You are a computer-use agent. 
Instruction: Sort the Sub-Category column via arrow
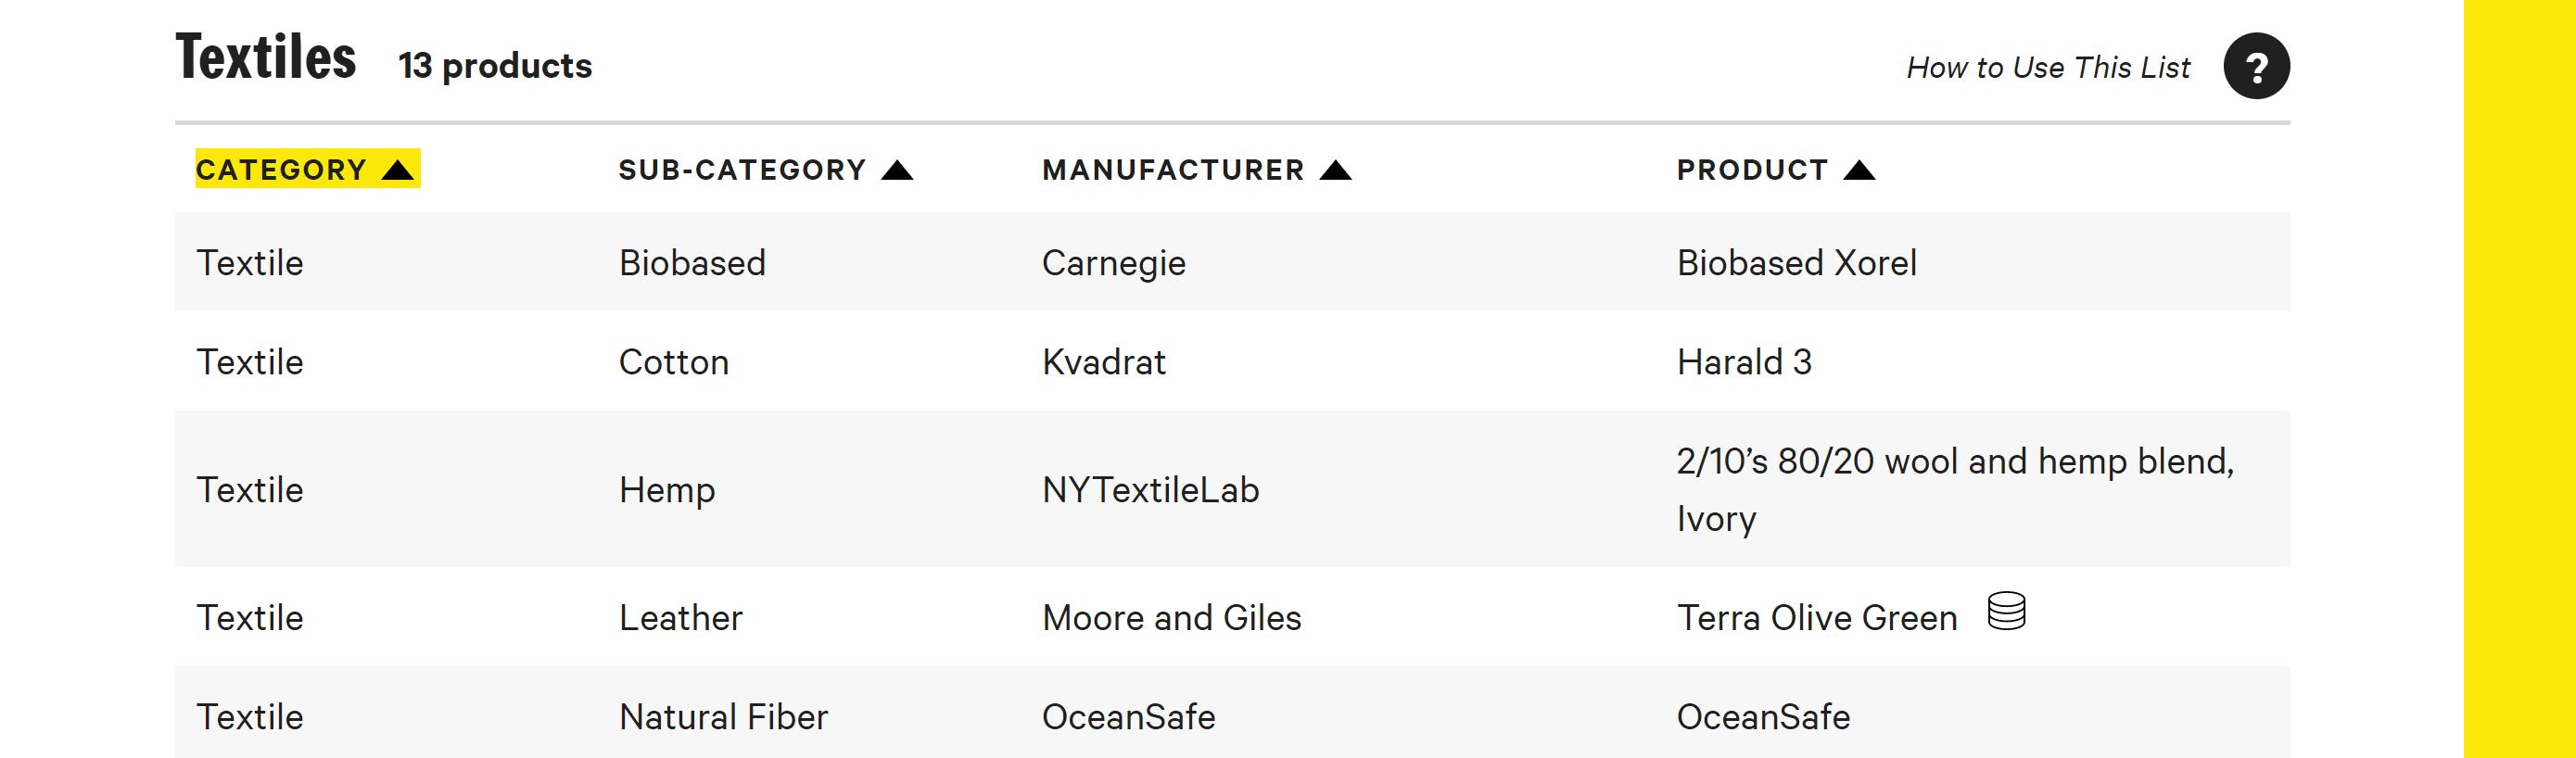(x=897, y=170)
